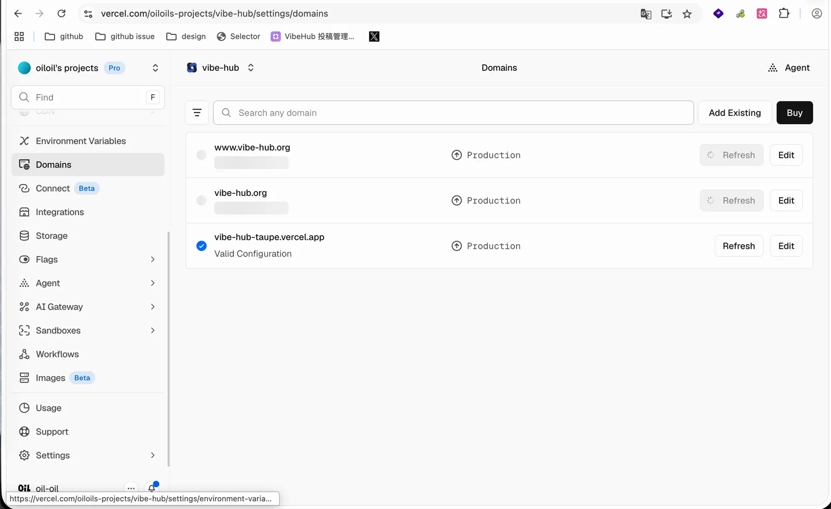Expand Sandboxes chevron
The width and height of the screenshot is (831, 509).
point(153,330)
